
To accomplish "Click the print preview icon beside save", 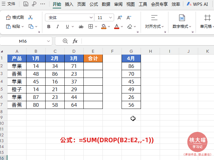I will pos(34,4).
